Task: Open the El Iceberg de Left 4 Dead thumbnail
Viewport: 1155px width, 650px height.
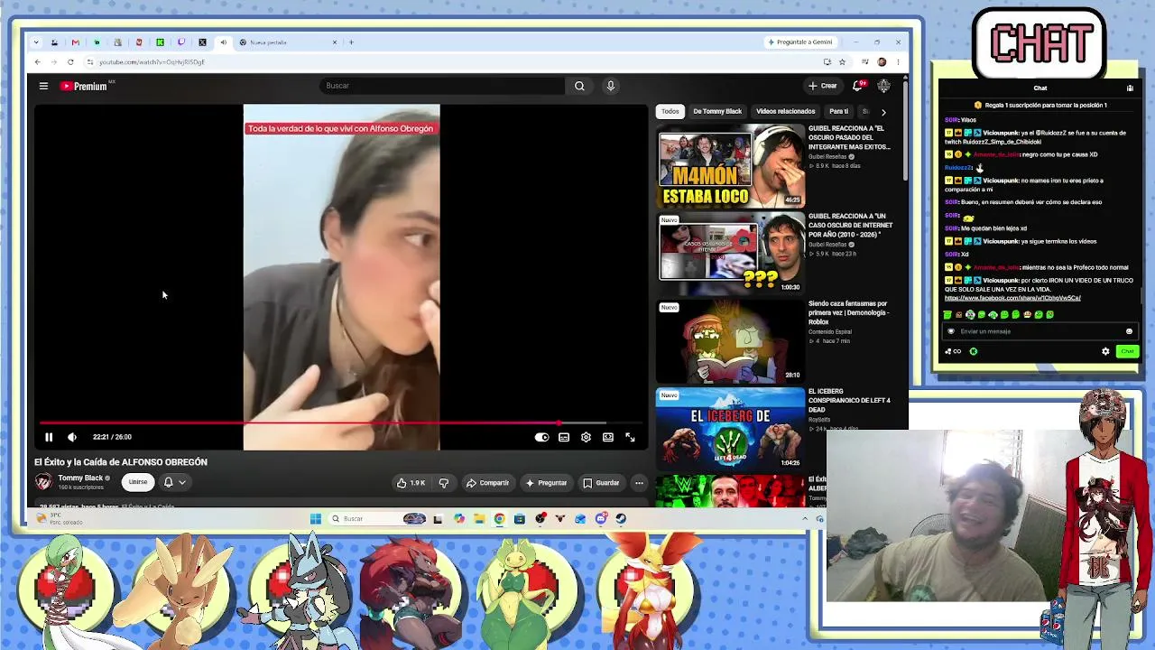Action: click(x=731, y=428)
